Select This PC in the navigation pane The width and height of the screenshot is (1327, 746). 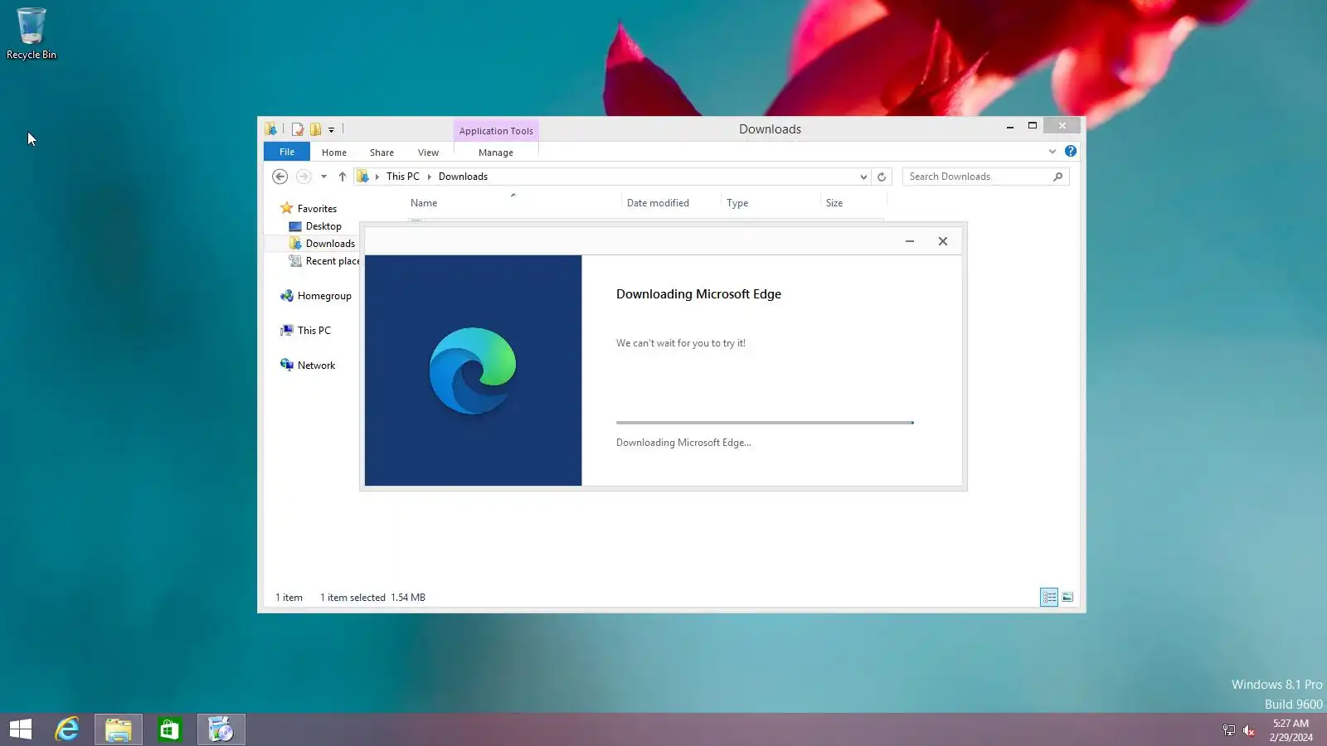tap(305, 331)
